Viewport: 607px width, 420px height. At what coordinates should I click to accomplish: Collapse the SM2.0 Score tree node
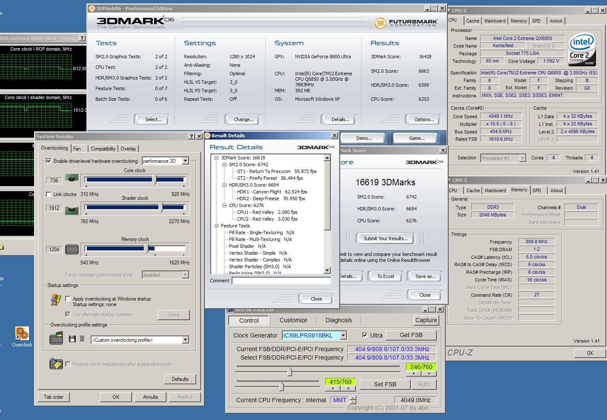tap(225, 165)
